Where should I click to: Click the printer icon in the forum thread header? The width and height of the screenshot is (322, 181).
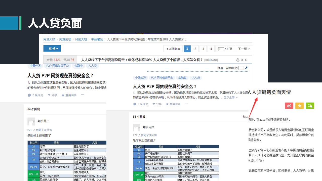(238, 60)
